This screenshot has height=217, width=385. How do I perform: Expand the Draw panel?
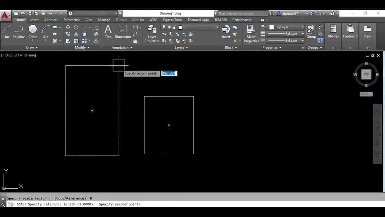[x=32, y=48]
